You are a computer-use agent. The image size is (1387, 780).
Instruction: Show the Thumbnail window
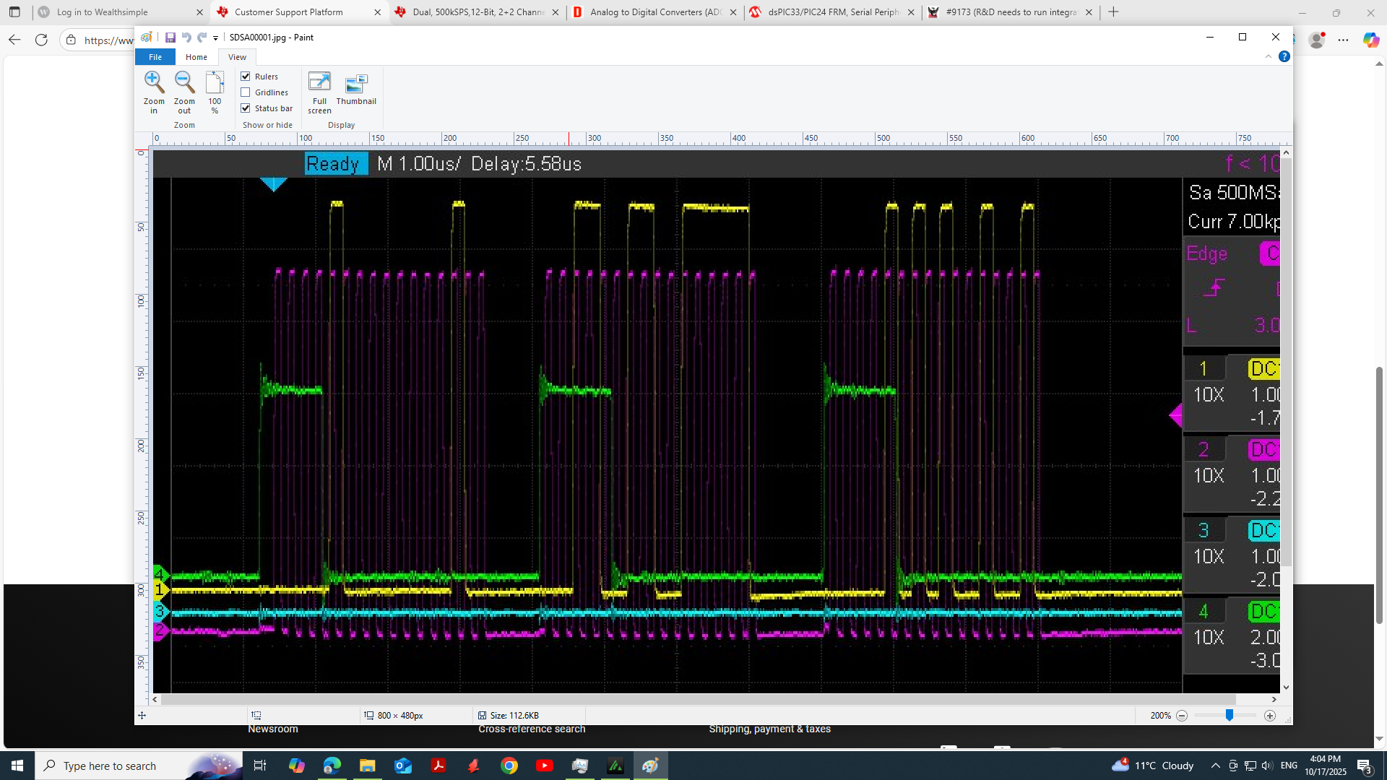click(x=356, y=84)
